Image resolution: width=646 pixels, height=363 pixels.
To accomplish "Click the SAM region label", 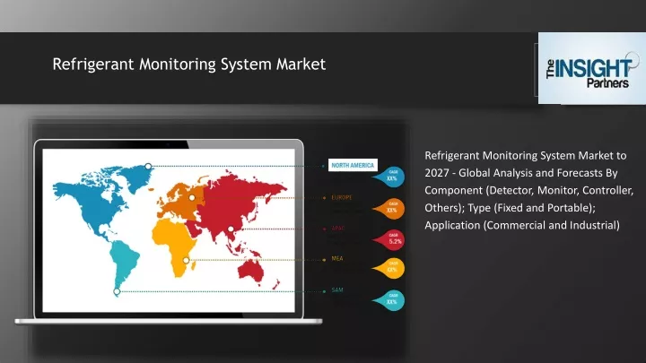I will click(337, 290).
